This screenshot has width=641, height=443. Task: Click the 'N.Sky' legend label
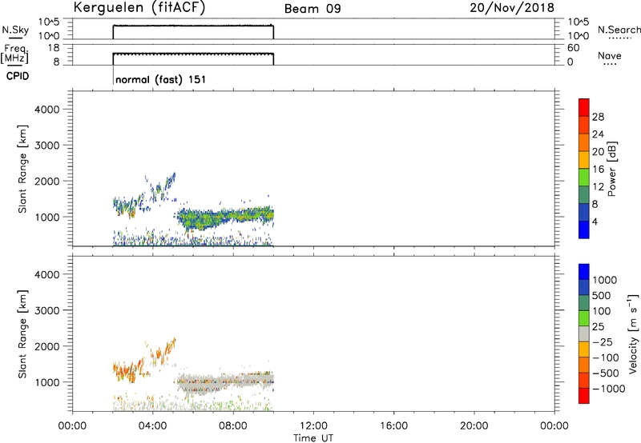(x=15, y=30)
